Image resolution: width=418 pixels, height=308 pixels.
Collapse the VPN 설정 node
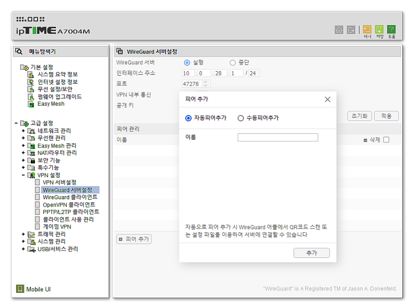23,175
